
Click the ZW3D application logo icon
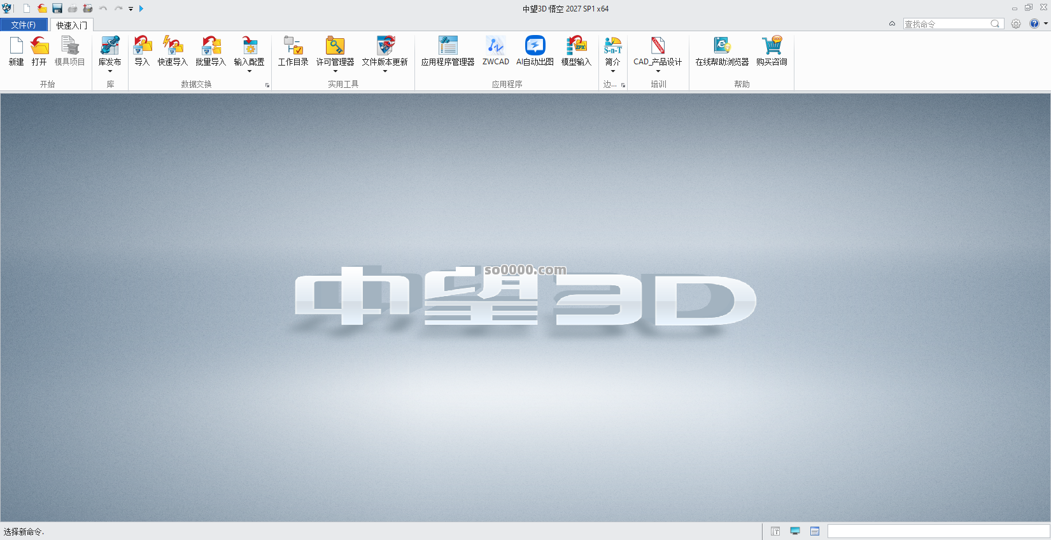click(x=7, y=8)
